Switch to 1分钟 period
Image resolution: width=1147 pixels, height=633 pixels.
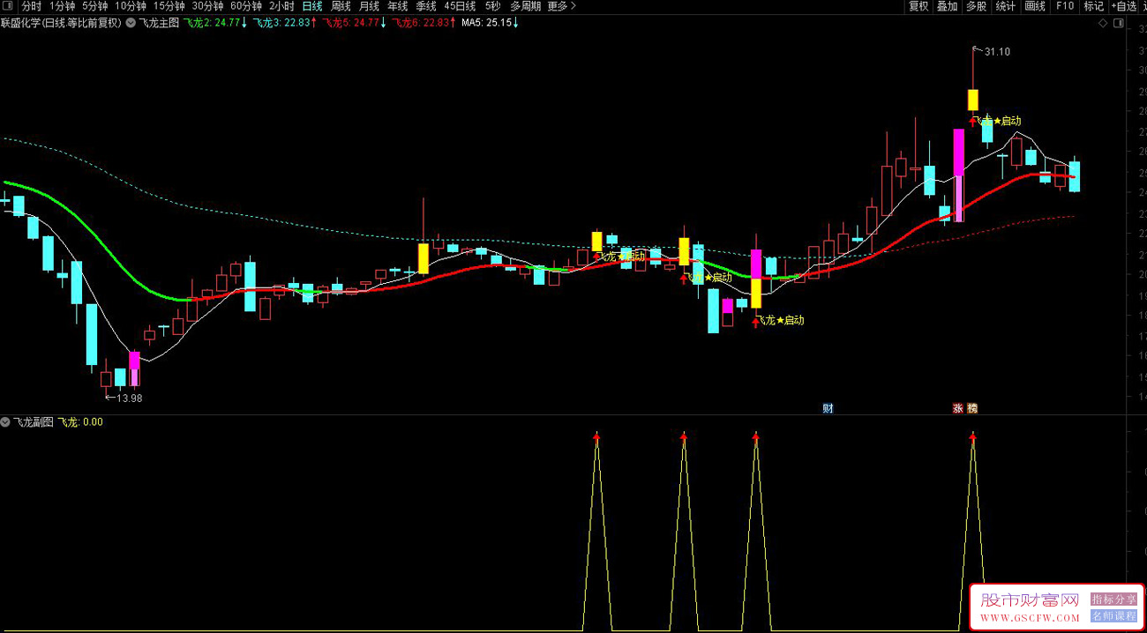point(63,6)
